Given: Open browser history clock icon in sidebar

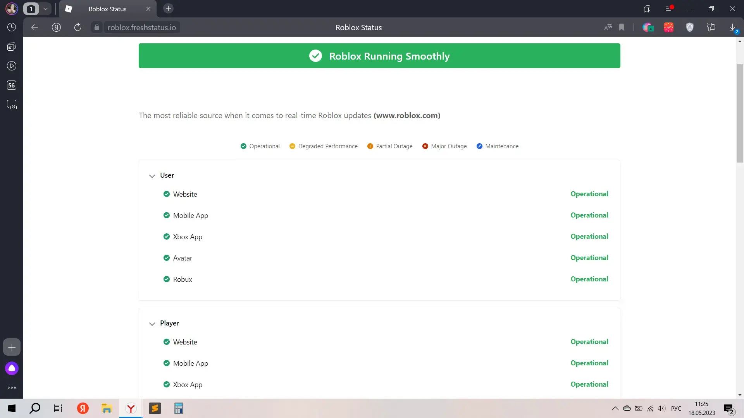Looking at the screenshot, I should point(12,27).
